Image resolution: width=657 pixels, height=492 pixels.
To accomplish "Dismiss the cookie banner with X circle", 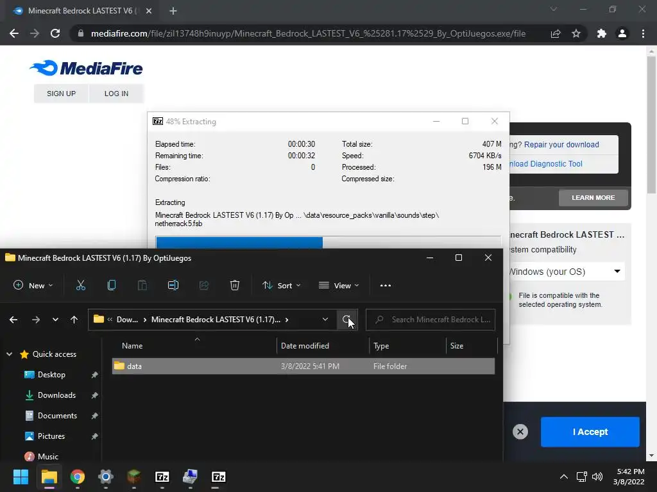I will click(x=520, y=432).
